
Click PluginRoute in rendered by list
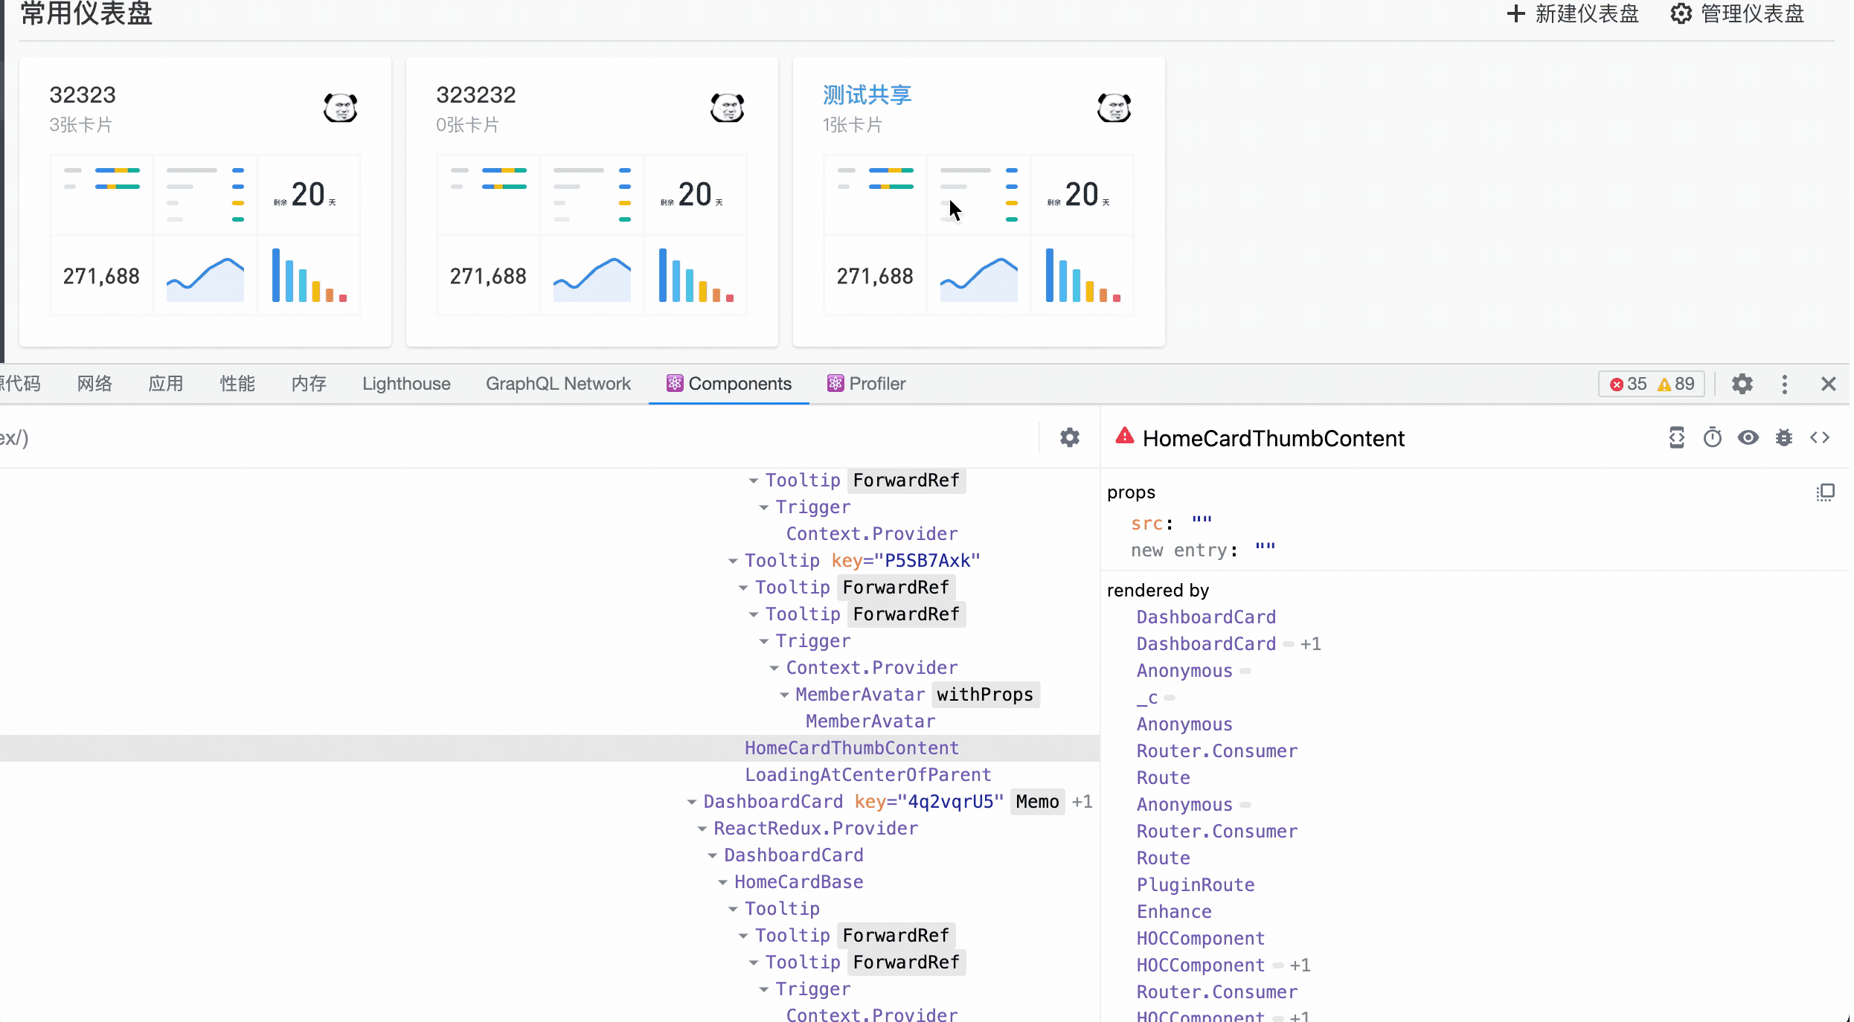coord(1195,885)
